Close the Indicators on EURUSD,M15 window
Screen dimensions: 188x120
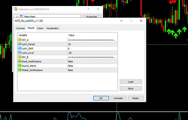point(98,9)
